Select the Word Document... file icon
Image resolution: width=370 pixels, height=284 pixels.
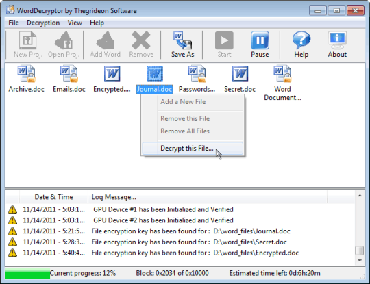pos(282,74)
